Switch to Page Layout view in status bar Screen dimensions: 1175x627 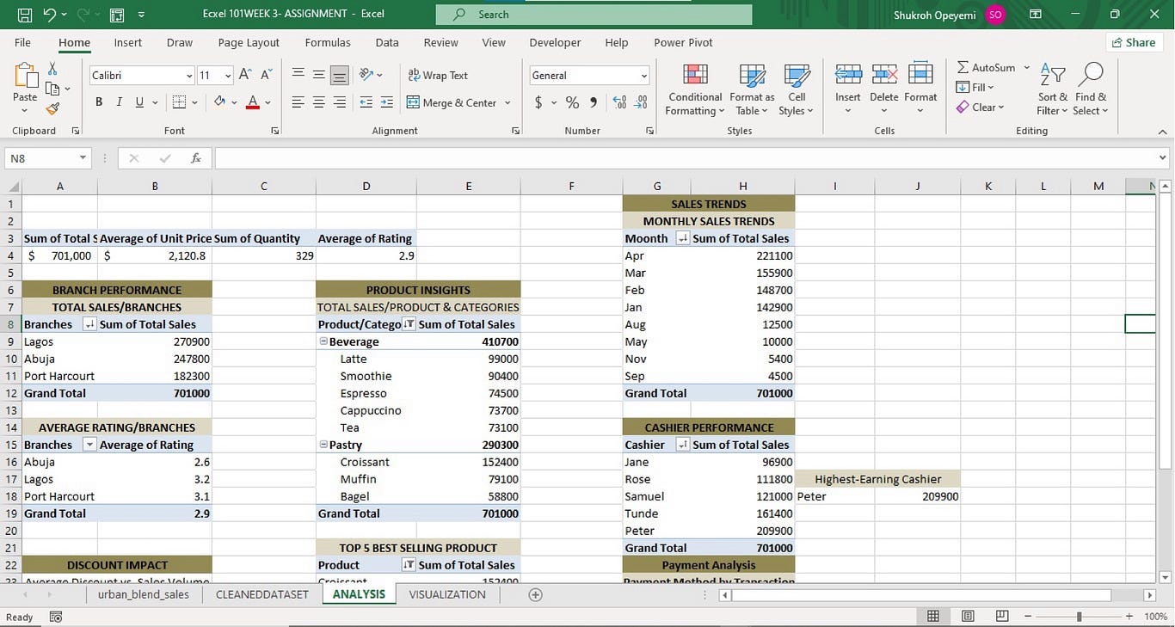tap(968, 617)
